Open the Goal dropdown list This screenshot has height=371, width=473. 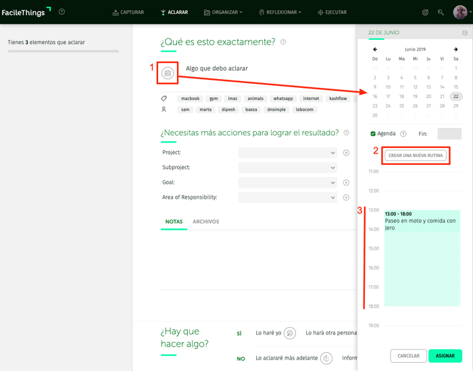pos(287,182)
